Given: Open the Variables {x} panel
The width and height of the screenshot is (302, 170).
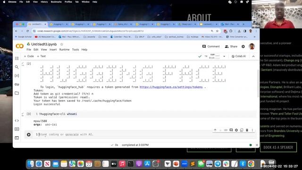Looking at the screenshot, I should pos(17,76).
